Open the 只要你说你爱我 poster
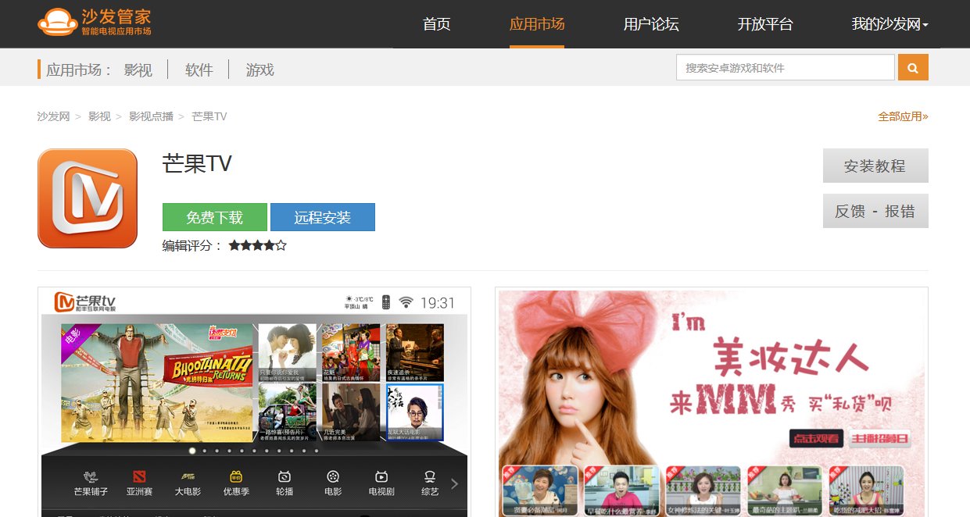970x517 pixels. click(287, 351)
